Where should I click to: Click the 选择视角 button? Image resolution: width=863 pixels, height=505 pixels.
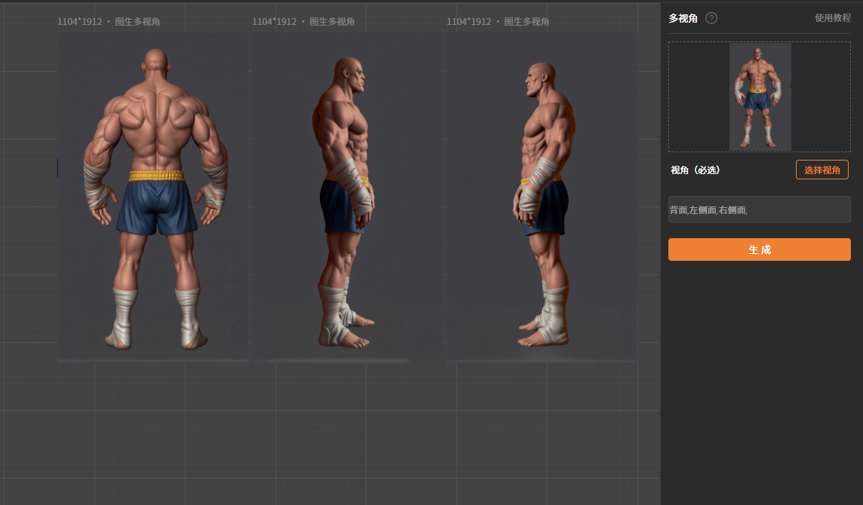[x=822, y=170]
